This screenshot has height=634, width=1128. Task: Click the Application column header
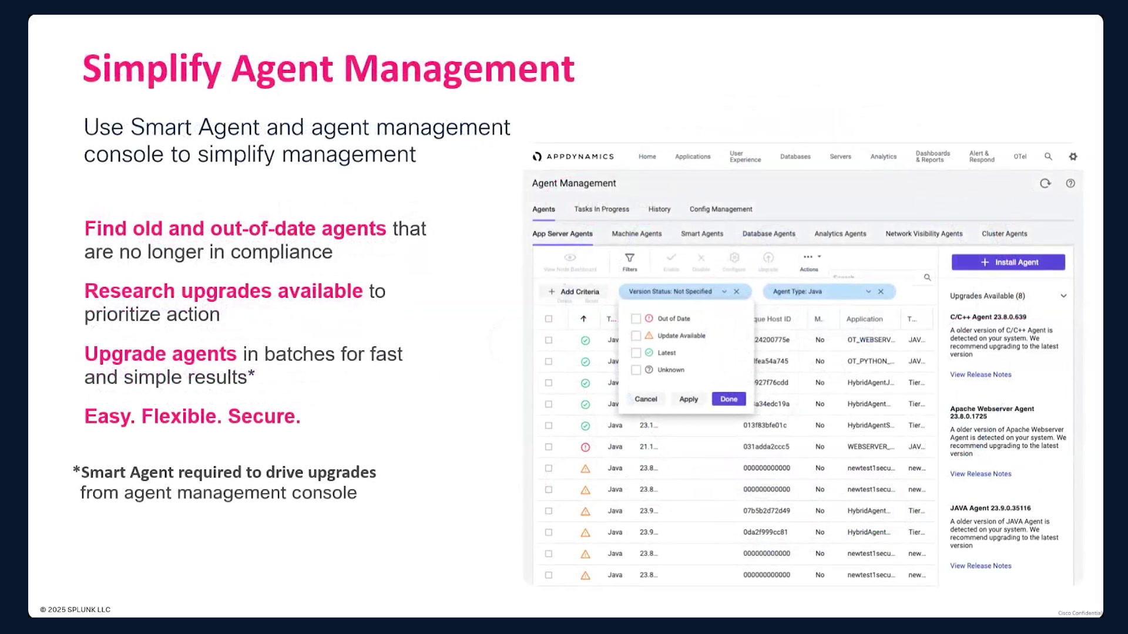point(864,319)
